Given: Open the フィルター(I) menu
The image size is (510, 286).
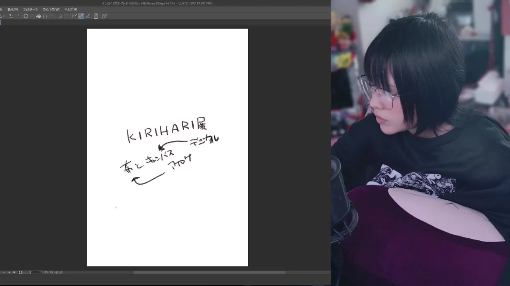Looking at the screenshot, I should (x=30, y=10).
